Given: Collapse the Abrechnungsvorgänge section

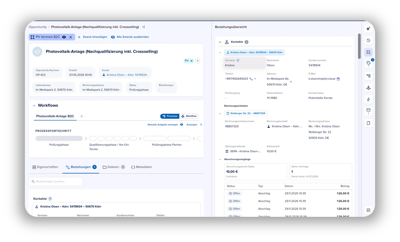Looking at the screenshot, I should [220, 159].
